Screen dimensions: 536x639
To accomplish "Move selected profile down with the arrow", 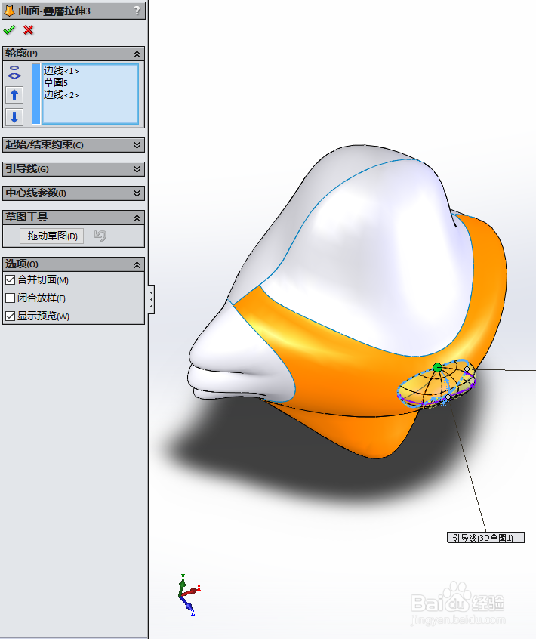I will tap(14, 117).
